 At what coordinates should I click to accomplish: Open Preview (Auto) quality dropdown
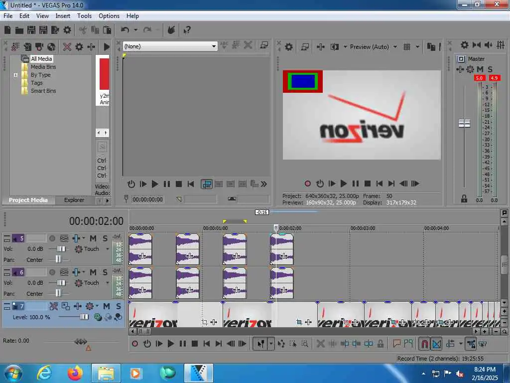[x=395, y=47]
